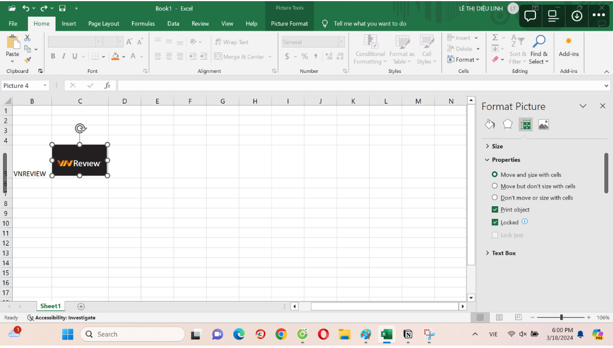The width and height of the screenshot is (613, 348).
Task: Open Excel from the Windows taskbar
Action: [386, 334]
